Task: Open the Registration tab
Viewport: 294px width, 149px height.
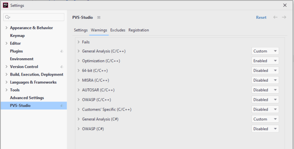Action: (x=139, y=30)
